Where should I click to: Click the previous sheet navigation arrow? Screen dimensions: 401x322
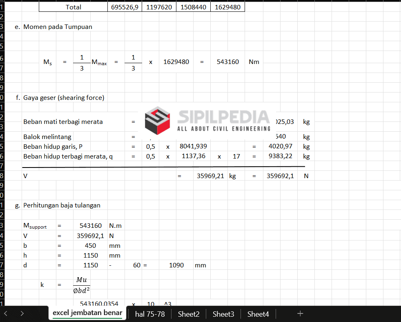(x=6, y=313)
